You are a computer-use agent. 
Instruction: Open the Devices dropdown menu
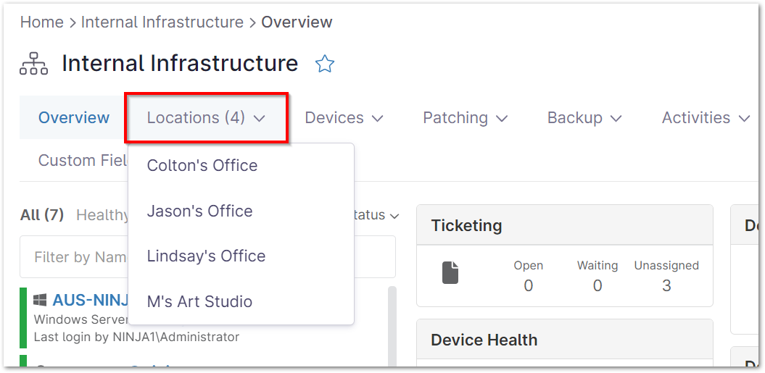pos(344,117)
